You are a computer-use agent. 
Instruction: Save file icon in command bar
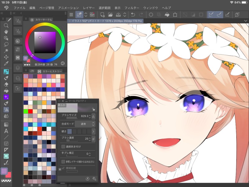click(118, 15)
